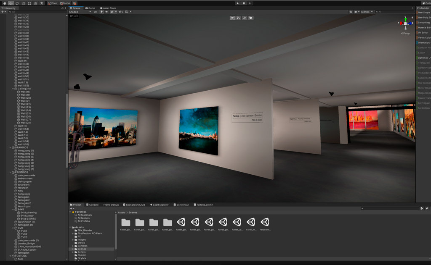Open custom editor tools wrench icon
Viewport: 431px width, 265px height.
[x=42, y=3]
